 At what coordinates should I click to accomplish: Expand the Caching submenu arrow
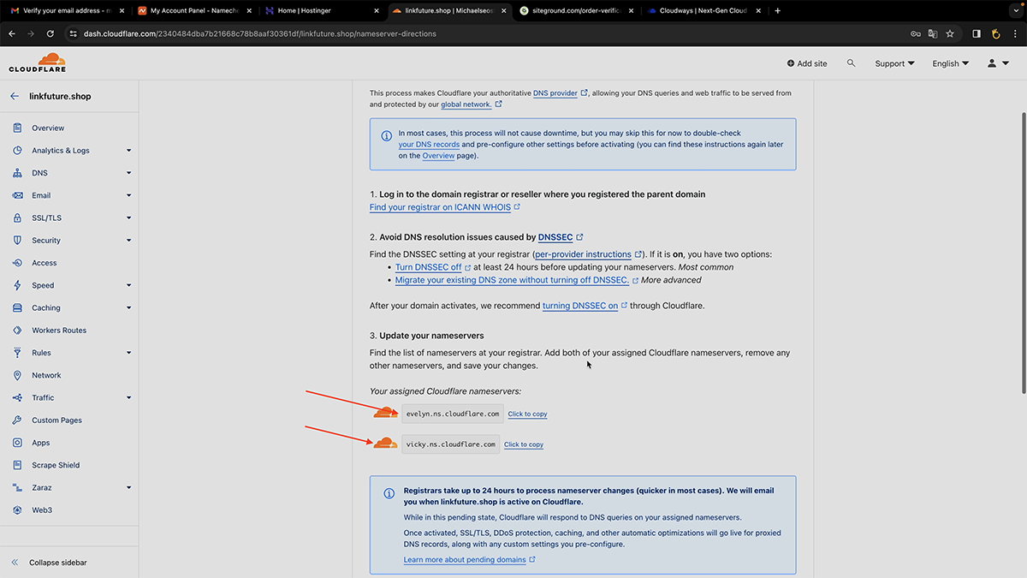pos(128,308)
